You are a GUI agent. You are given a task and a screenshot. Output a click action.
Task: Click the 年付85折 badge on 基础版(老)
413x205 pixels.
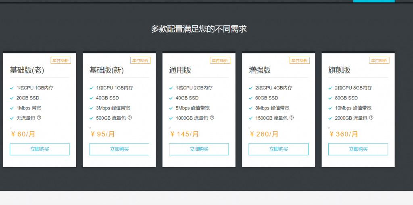(60, 60)
